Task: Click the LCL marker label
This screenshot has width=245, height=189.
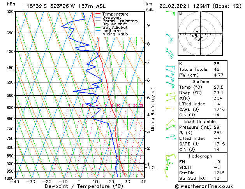Action: tap(153, 168)
